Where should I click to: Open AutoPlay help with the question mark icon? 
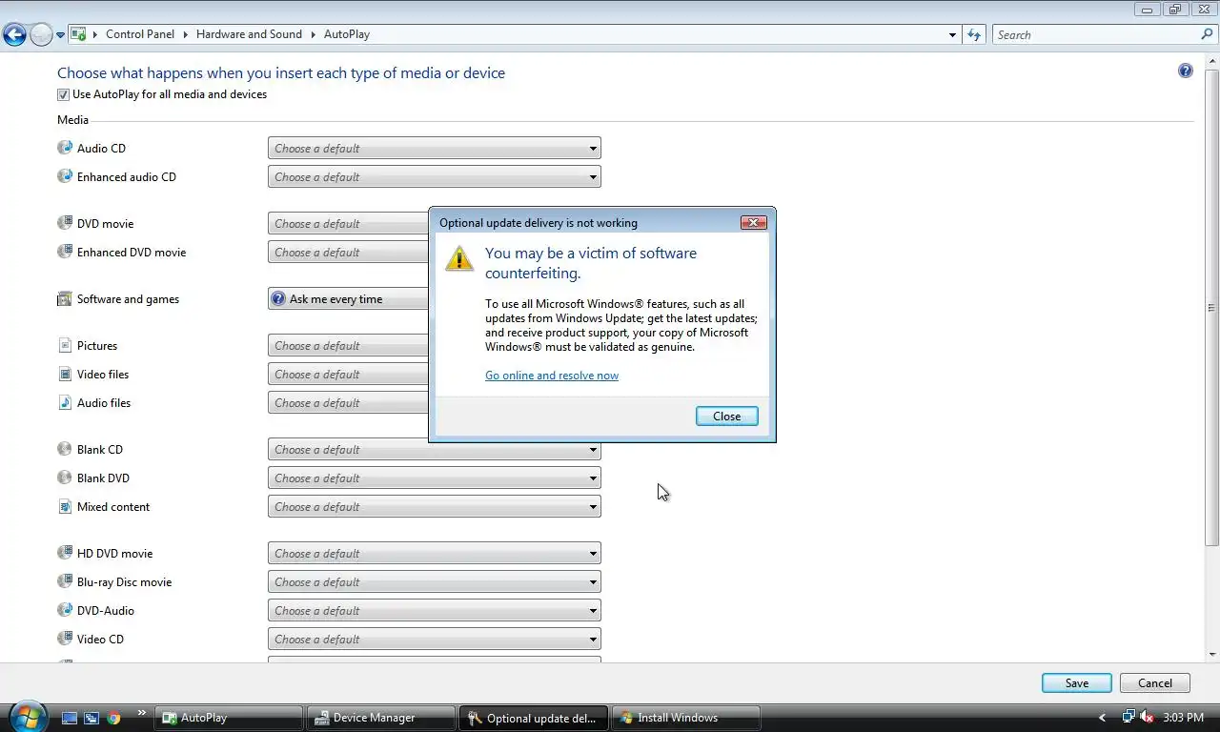pos(1185,71)
